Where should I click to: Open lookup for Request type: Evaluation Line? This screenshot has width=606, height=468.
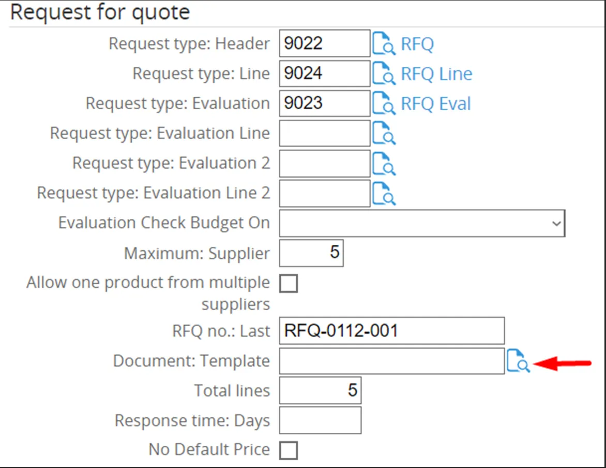click(x=384, y=134)
